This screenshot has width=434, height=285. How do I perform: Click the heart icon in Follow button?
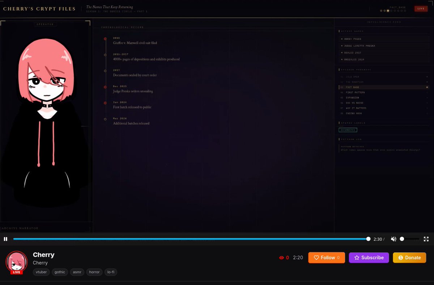tap(316, 257)
